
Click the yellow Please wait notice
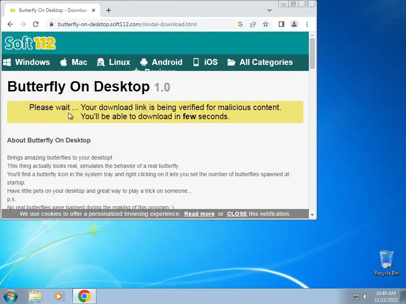pyautogui.click(x=155, y=112)
